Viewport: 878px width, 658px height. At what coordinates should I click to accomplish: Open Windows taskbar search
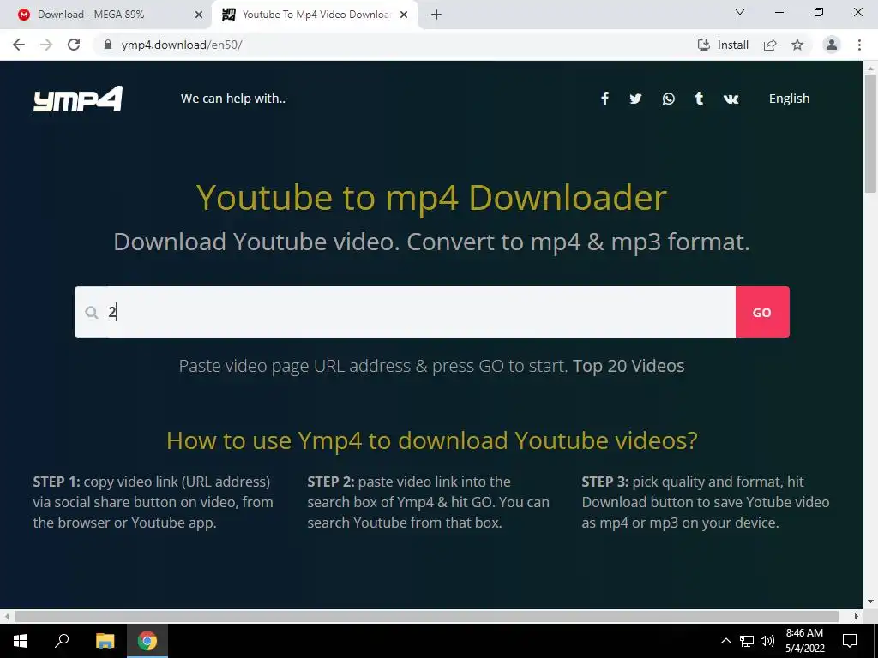(x=62, y=641)
